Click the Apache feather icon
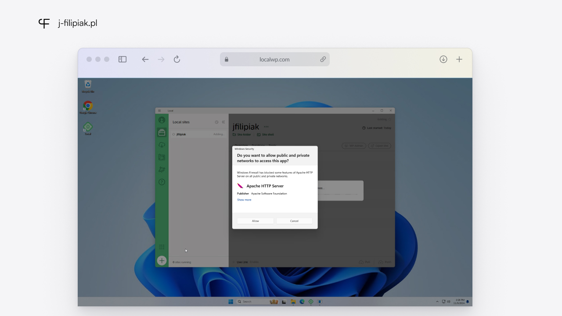562x316 pixels. tap(240, 186)
